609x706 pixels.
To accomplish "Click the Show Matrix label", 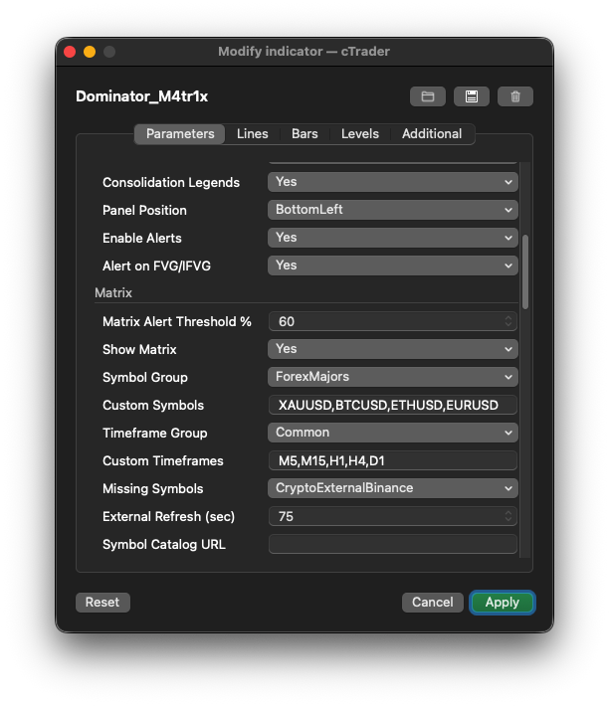I will 139,349.
